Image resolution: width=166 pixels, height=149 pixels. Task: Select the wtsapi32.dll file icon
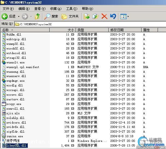4,58
